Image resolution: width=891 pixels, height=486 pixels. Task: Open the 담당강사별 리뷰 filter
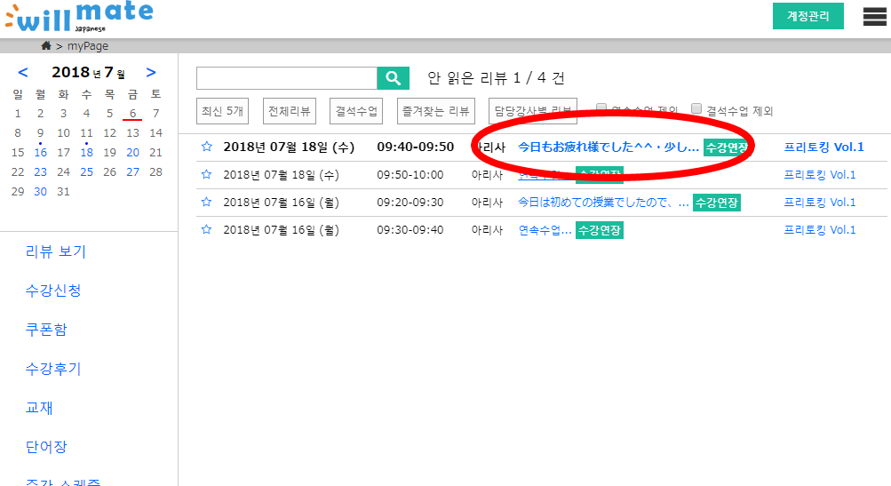pyautogui.click(x=533, y=111)
